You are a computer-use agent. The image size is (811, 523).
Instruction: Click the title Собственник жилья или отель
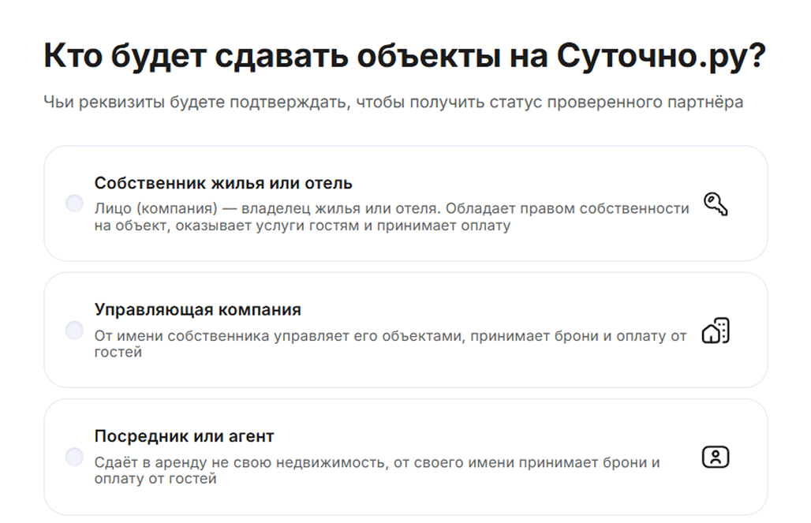point(223,183)
